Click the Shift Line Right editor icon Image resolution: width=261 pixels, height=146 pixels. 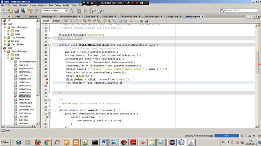[x=125, y=21]
